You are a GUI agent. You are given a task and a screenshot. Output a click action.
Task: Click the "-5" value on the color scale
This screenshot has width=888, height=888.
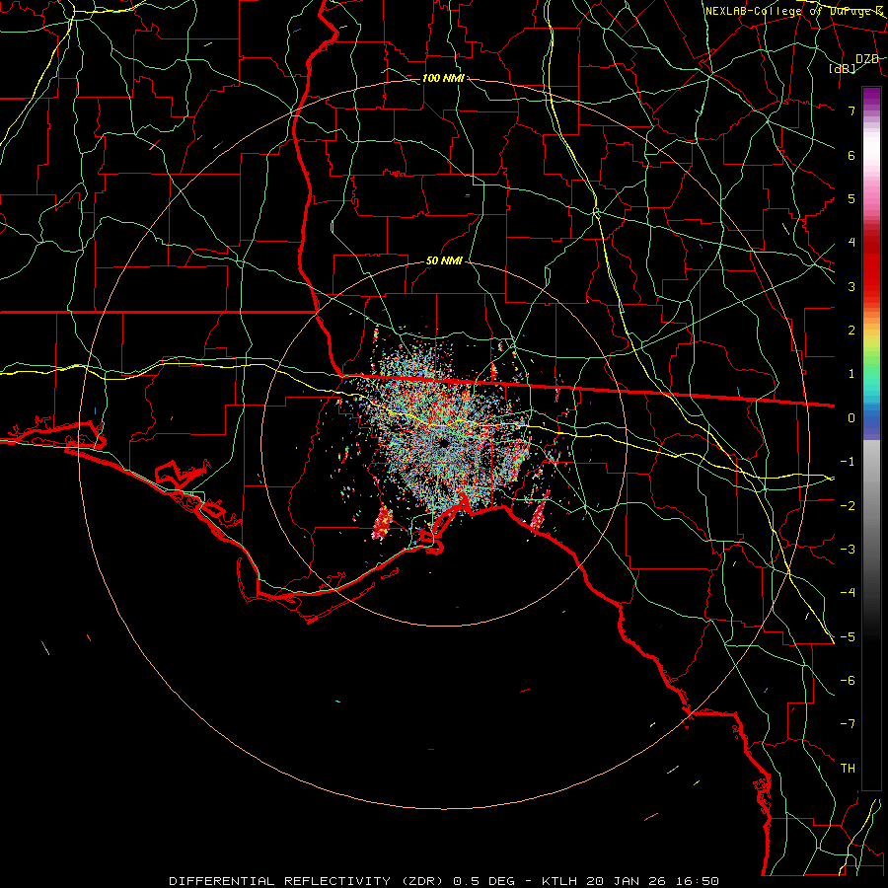848,637
